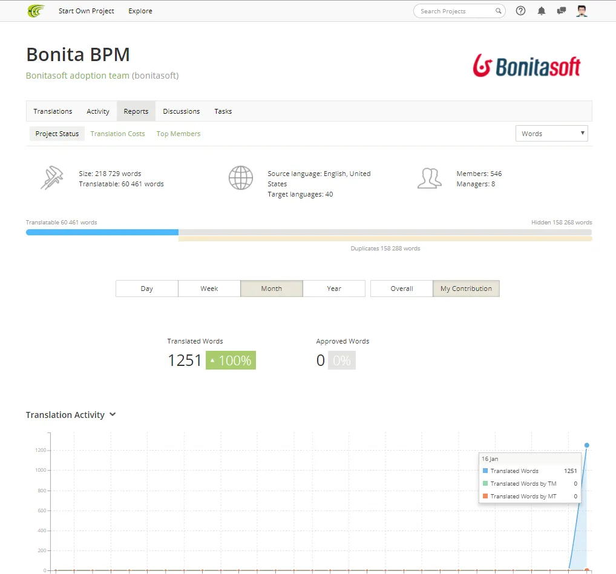The height and width of the screenshot is (574, 616).
Task: Click the gray 0% badge
Action: point(341,360)
